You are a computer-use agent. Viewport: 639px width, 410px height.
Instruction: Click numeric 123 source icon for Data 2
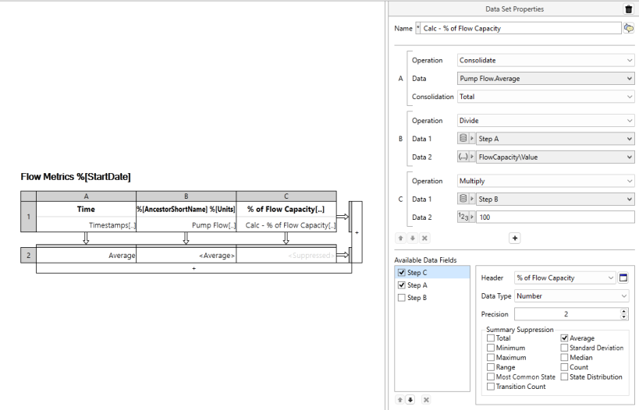pyautogui.click(x=463, y=217)
